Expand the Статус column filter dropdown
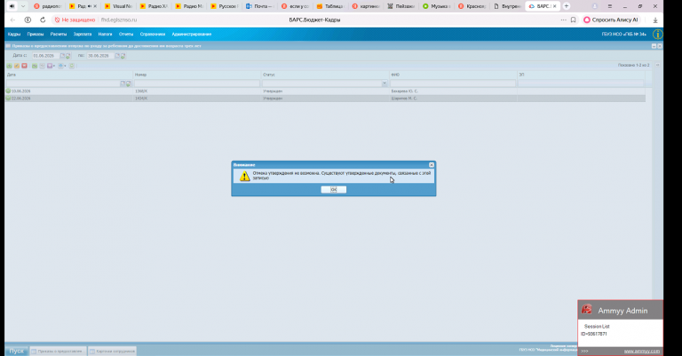 [x=384, y=83]
